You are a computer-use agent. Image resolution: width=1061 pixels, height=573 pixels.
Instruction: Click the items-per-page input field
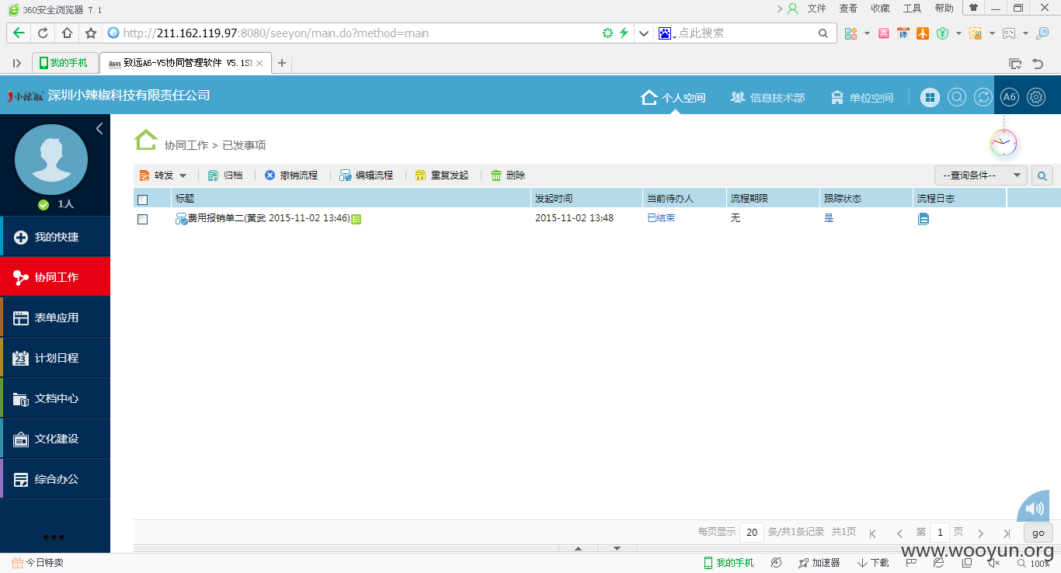coord(751,533)
